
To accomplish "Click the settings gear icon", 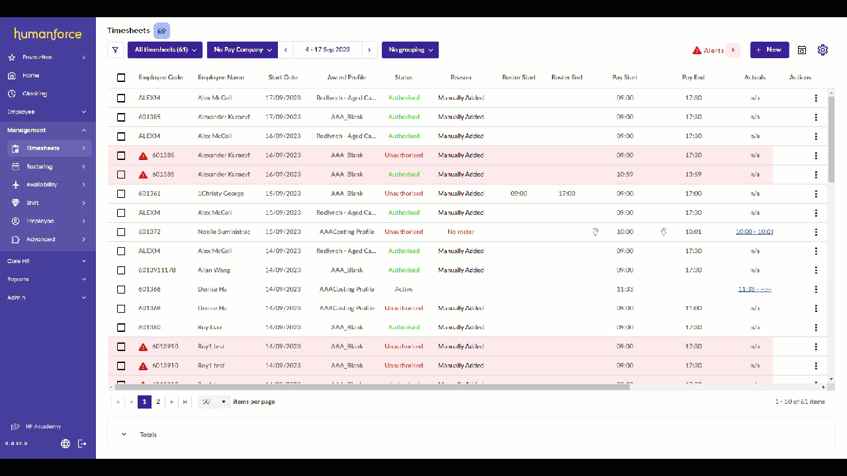I will 823,50.
